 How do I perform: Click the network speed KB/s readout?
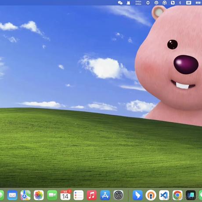coord(138,3)
